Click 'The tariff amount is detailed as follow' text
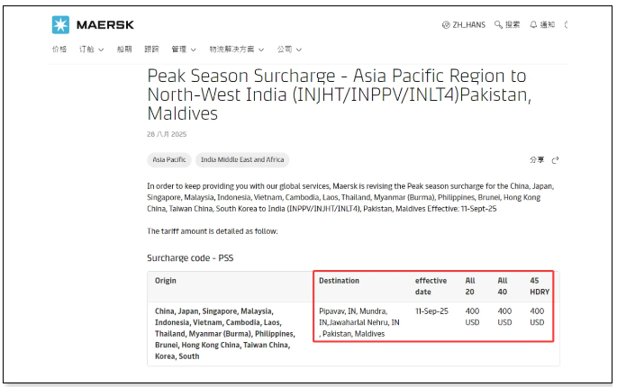 213,231
